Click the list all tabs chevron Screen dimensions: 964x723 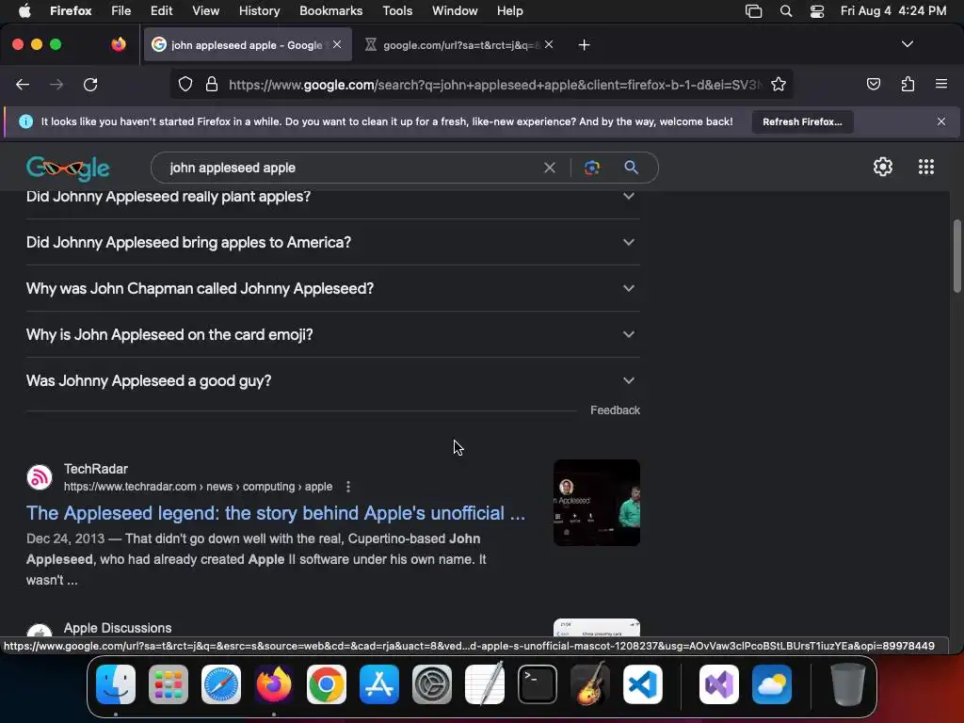point(907,44)
